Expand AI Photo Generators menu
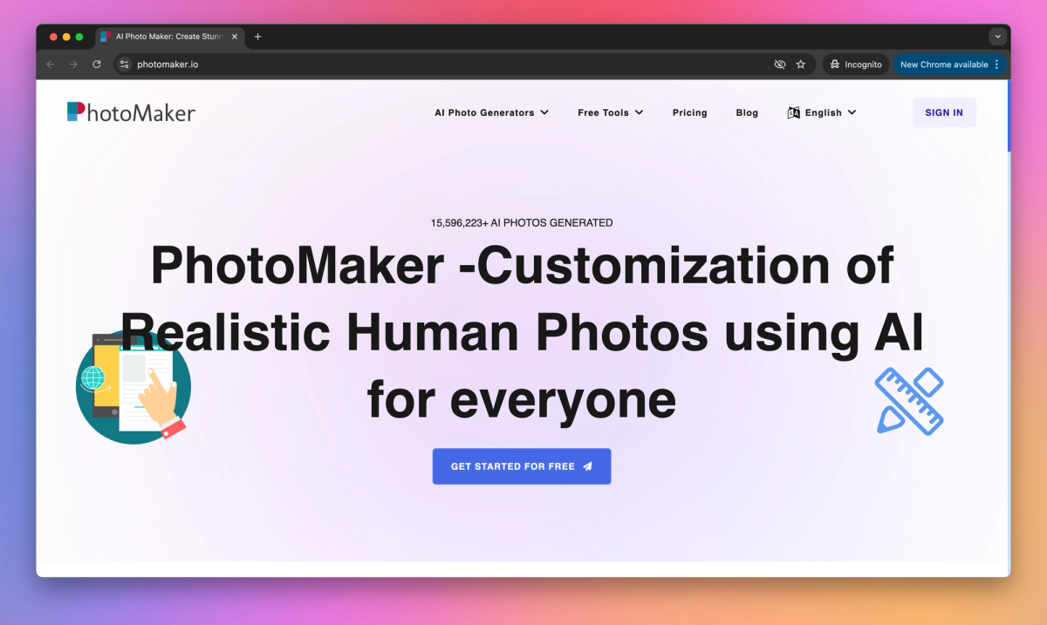This screenshot has width=1047, height=625. point(492,112)
